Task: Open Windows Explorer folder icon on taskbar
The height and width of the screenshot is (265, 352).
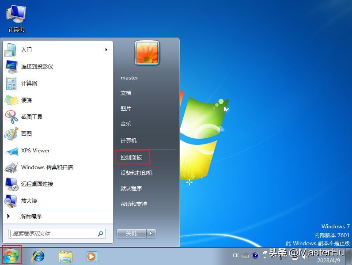Action: tap(65, 257)
